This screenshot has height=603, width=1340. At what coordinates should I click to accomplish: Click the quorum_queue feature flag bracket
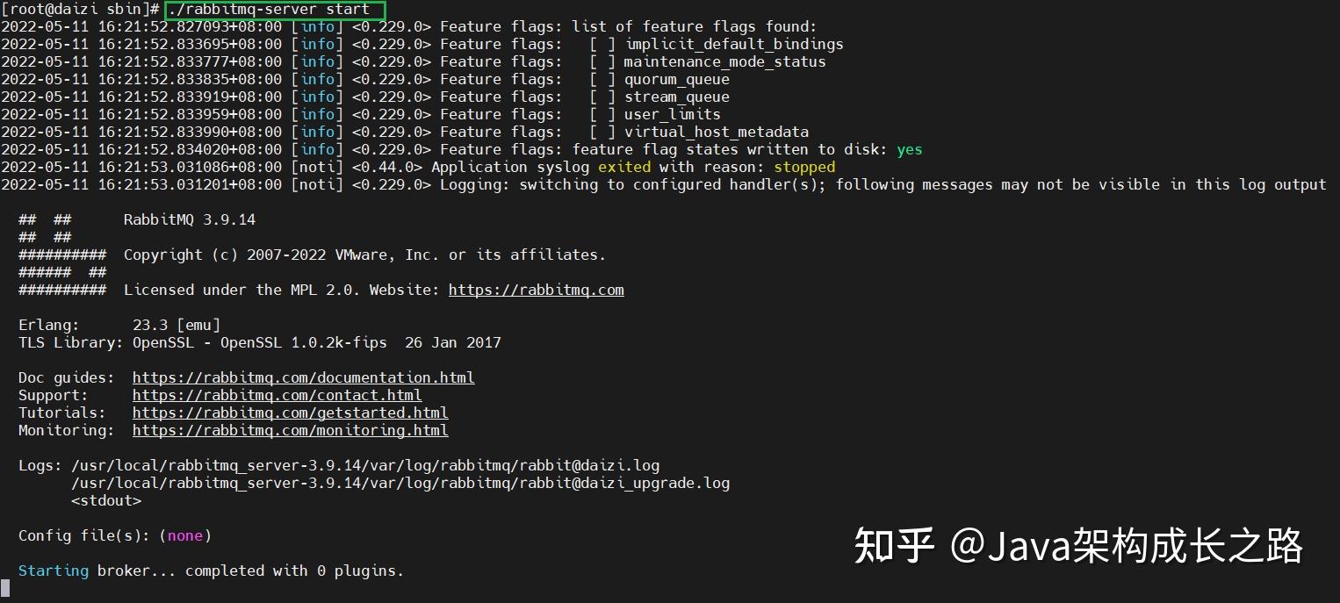602,79
